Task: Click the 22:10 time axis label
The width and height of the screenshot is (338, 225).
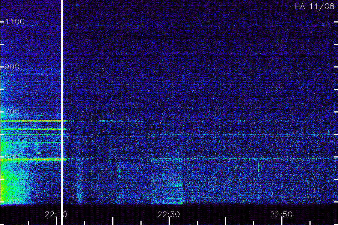Action: [56, 214]
